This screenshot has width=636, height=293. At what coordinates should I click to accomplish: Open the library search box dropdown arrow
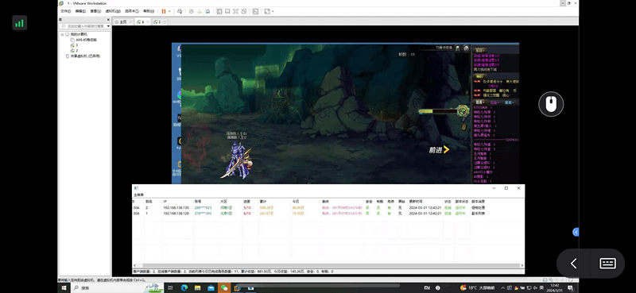[108, 26]
